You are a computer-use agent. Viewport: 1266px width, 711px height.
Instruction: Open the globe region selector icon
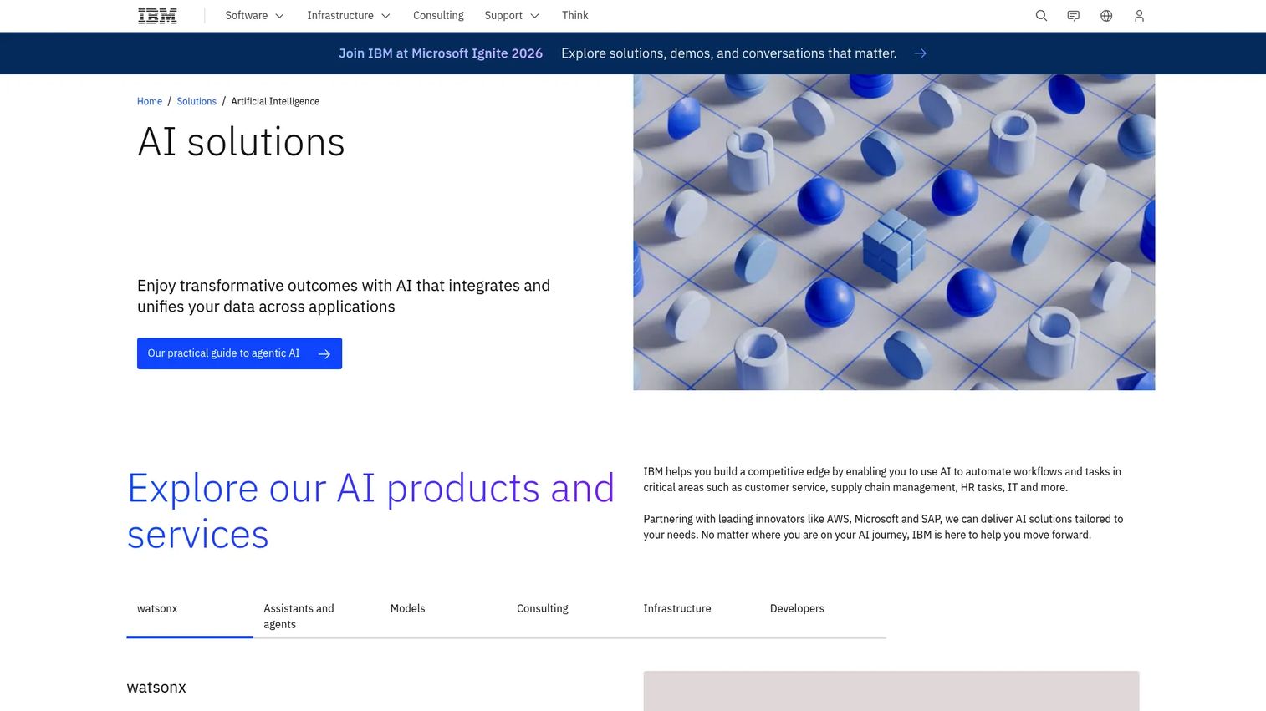pyautogui.click(x=1106, y=16)
